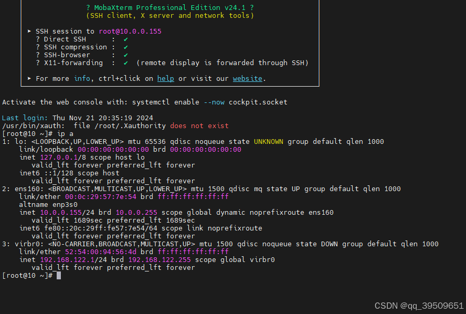Click the broadcast address 10.0.0.255
This screenshot has height=314, width=466.
click(136, 213)
